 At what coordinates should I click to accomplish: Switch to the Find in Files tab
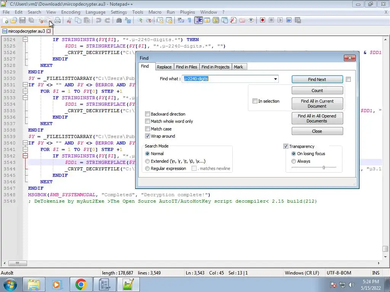[187, 67]
